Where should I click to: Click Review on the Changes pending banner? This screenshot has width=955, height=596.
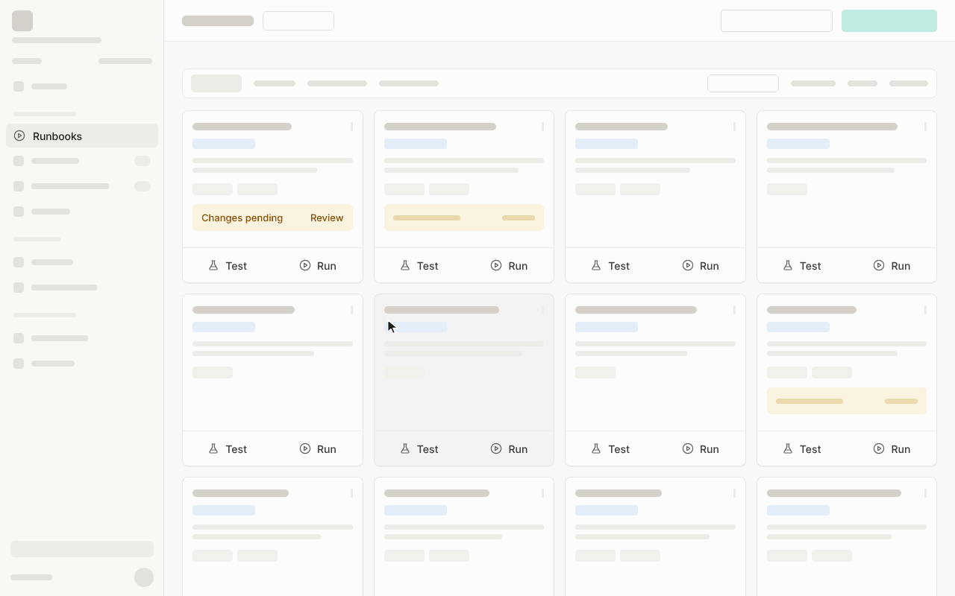coord(327,218)
